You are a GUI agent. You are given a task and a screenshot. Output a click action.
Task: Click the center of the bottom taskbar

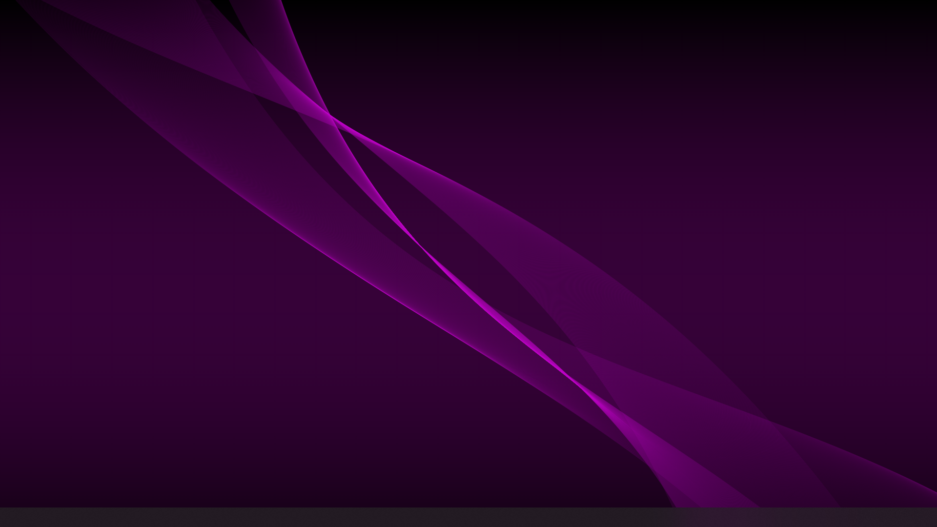click(468, 517)
